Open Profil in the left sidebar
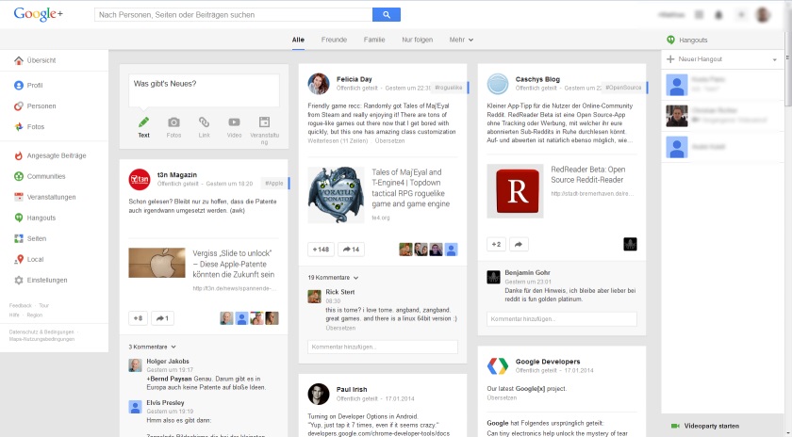The image size is (792, 437). 35,86
